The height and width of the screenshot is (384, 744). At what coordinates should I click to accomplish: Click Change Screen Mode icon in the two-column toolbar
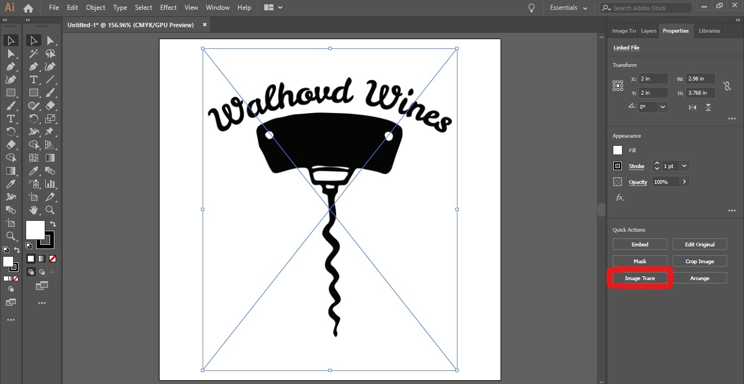(42, 286)
